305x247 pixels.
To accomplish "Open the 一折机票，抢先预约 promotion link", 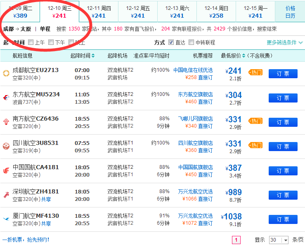I will (26, 240).
